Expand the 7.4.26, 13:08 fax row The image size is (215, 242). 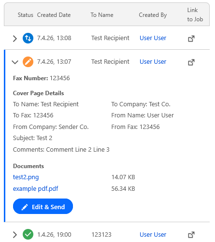click(x=15, y=39)
